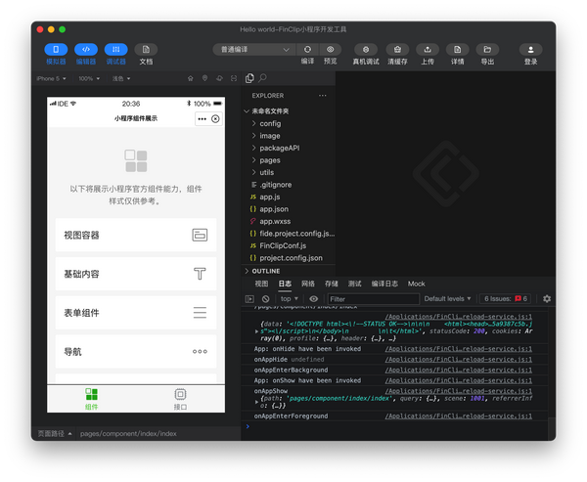
Task: Toggle the live expression eye icon
Action: tap(314, 298)
